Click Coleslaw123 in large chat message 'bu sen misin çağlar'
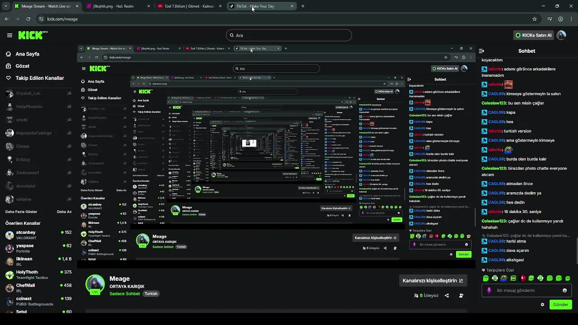578x325 pixels. pyautogui.click(x=494, y=103)
